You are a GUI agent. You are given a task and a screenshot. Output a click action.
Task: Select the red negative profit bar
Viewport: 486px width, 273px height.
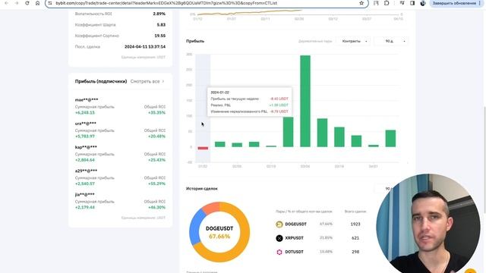tap(203, 149)
